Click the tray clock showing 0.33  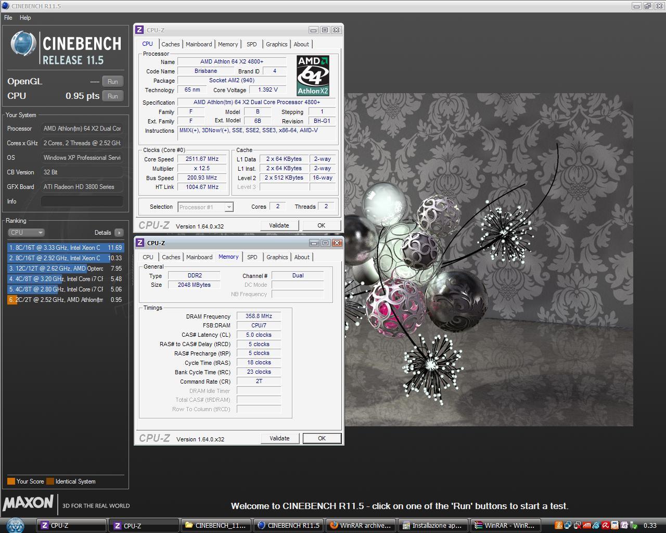(650, 525)
